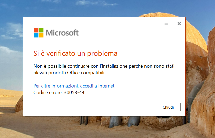Click the Chiudi button

point(168,107)
